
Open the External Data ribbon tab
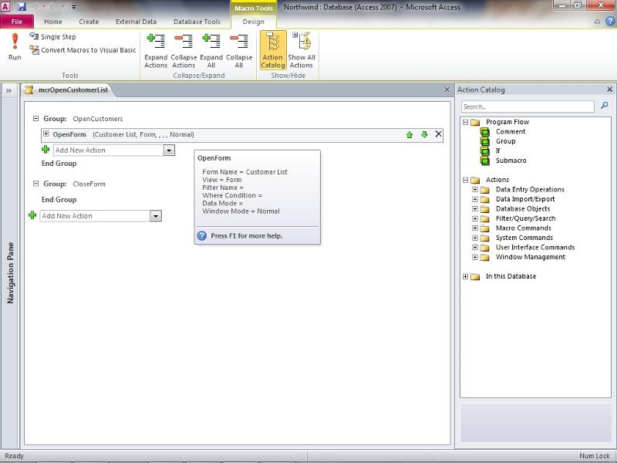(136, 22)
